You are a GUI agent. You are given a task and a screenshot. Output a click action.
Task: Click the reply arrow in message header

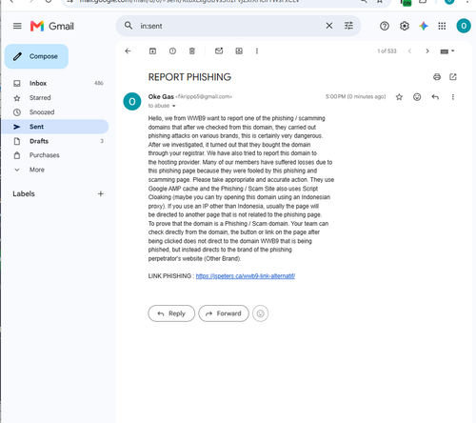tap(435, 97)
